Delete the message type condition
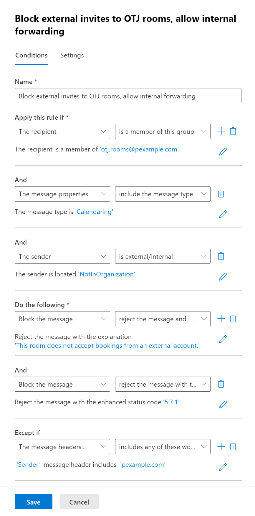 pyautogui.click(x=221, y=194)
